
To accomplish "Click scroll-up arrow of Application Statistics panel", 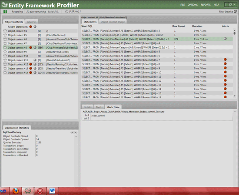I will point(76,136).
